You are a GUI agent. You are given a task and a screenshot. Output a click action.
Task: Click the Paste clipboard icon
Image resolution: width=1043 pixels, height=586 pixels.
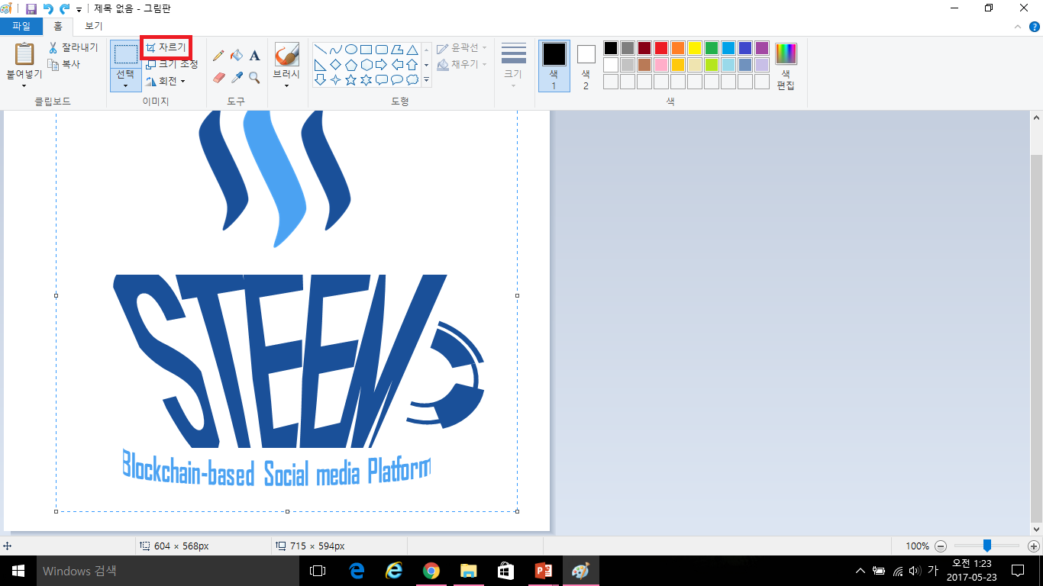[24, 55]
